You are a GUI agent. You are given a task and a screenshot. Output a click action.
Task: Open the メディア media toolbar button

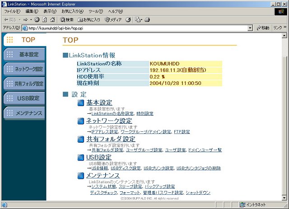pos(113,19)
